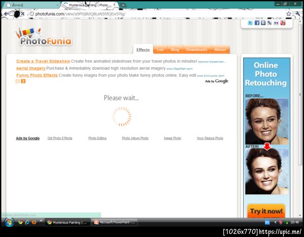Open the Flickr icon
This screenshot has width=304, height=237.
276,23
